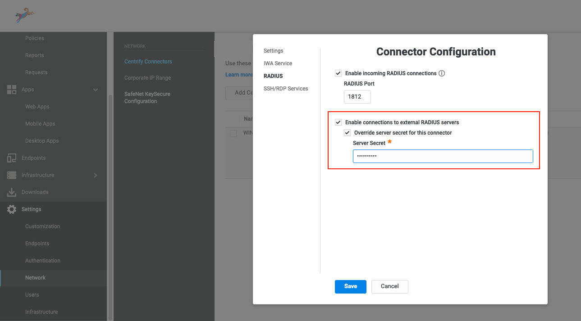Screen dimensions: 581x321
Task: Disable connections to external RADIUS servers
Action: click(x=338, y=122)
